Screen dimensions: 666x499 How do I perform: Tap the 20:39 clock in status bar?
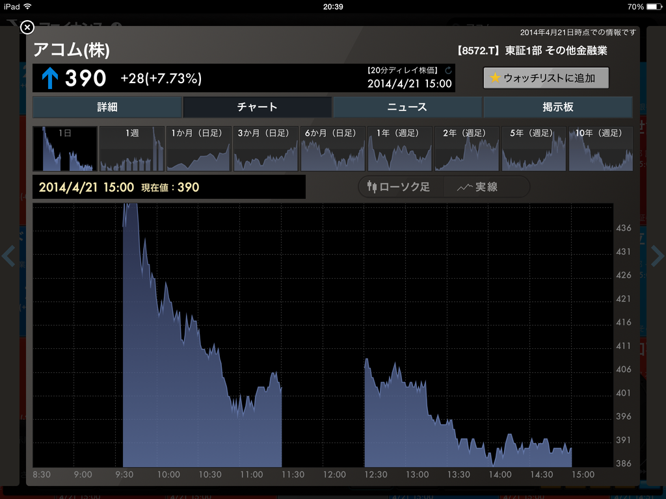333,6
